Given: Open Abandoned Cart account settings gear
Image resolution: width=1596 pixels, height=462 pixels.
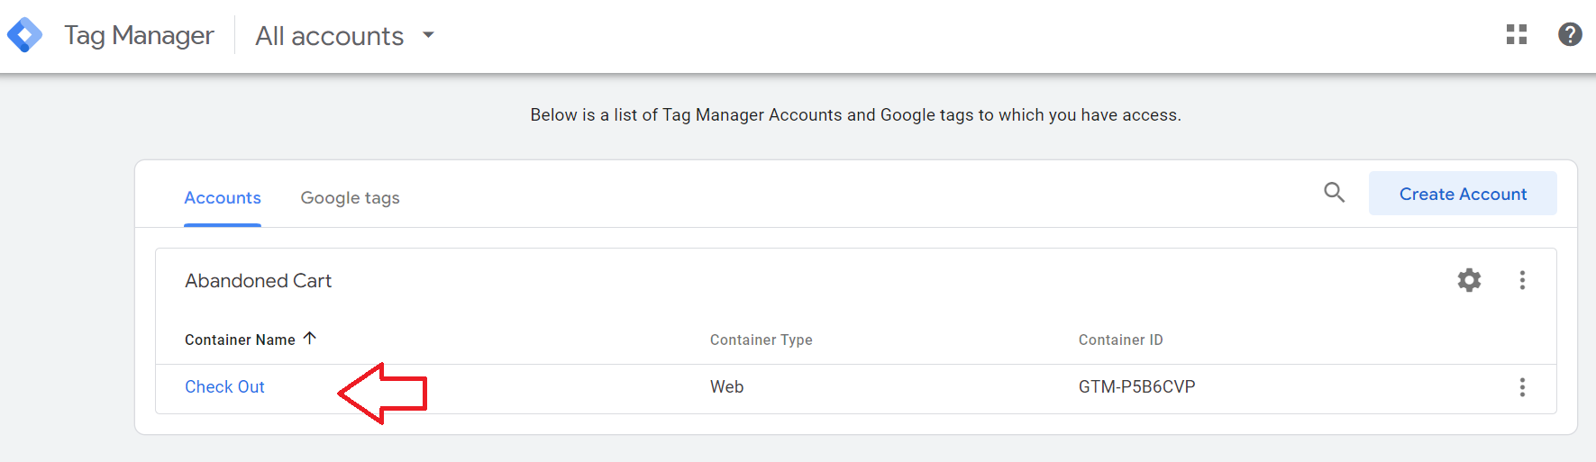Looking at the screenshot, I should coord(1469,280).
